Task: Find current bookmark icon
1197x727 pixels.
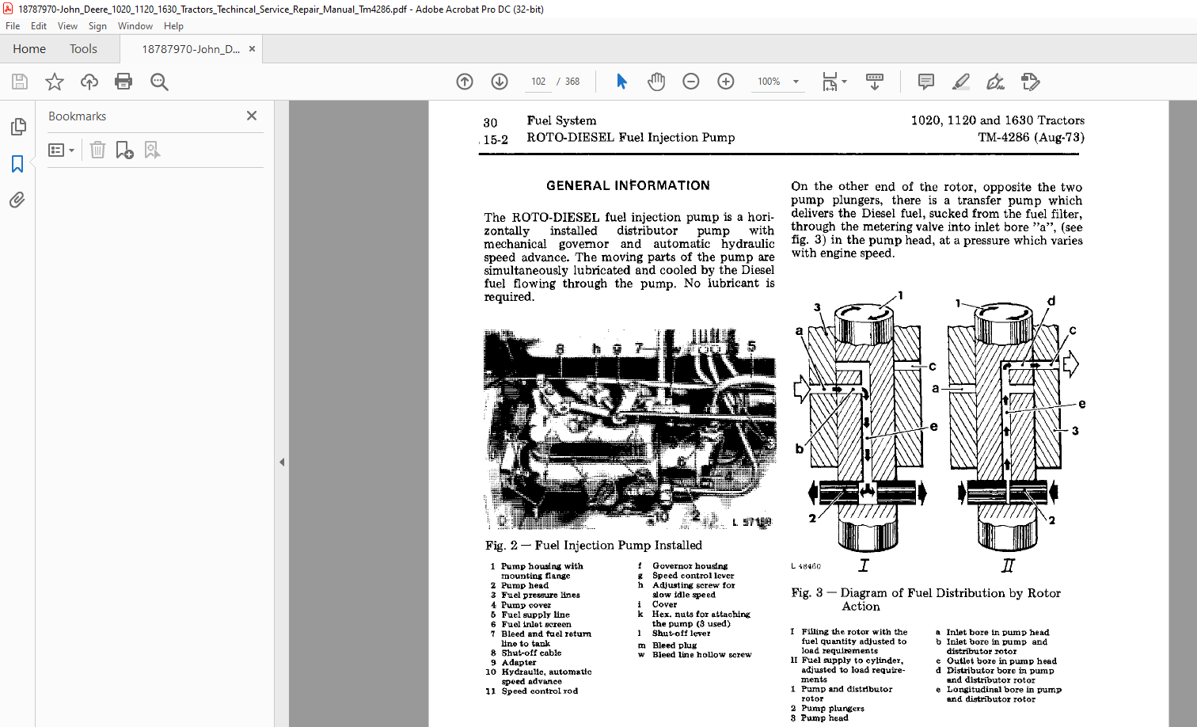Action: click(x=152, y=150)
